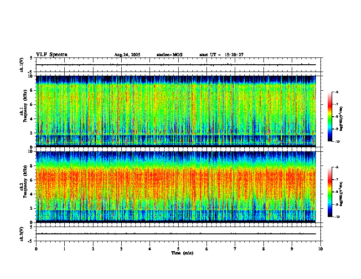Click the ch.1 voltage waveform trace

tap(176, 65)
